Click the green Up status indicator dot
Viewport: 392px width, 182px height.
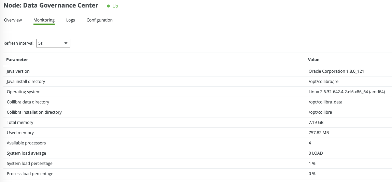[109, 6]
